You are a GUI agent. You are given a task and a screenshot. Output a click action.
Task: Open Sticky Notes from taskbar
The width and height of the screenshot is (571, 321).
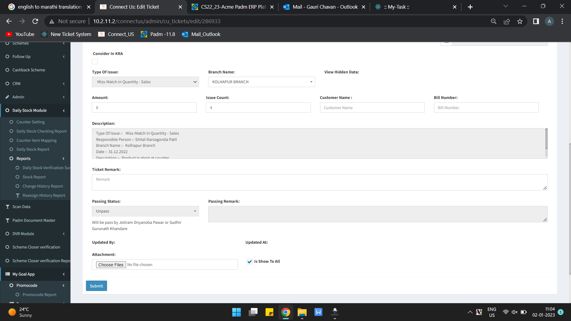click(x=269, y=312)
